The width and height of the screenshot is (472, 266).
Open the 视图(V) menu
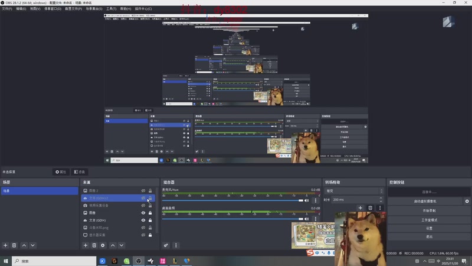35,9
